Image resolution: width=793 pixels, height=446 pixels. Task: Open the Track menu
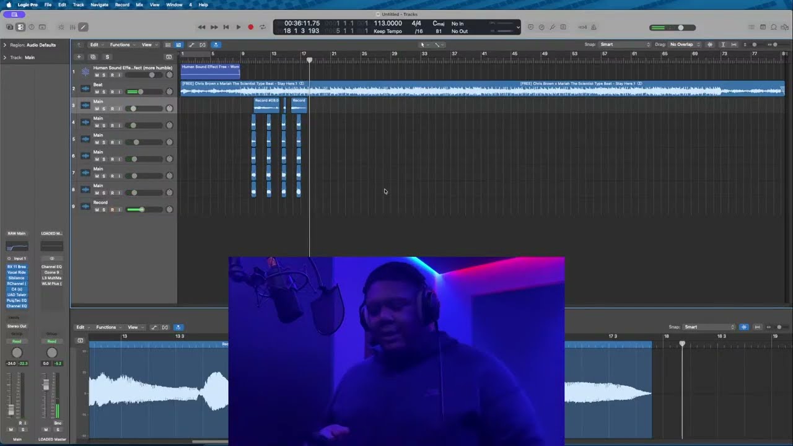[x=78, y=4]
